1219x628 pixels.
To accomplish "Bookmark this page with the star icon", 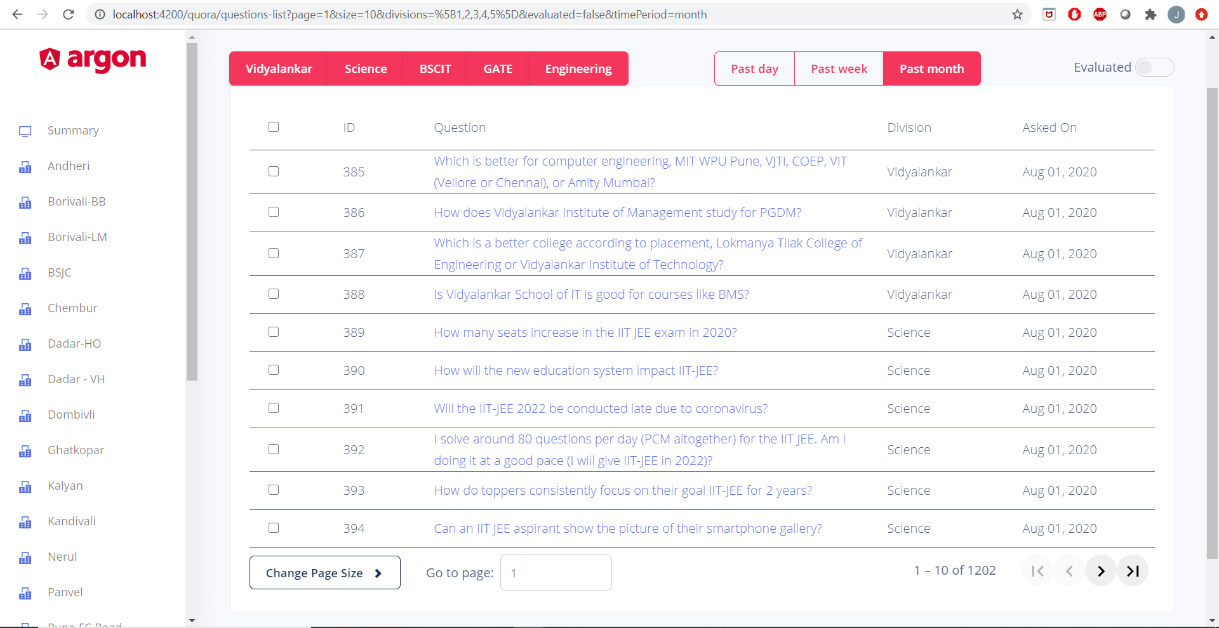I will point(1017,14).
